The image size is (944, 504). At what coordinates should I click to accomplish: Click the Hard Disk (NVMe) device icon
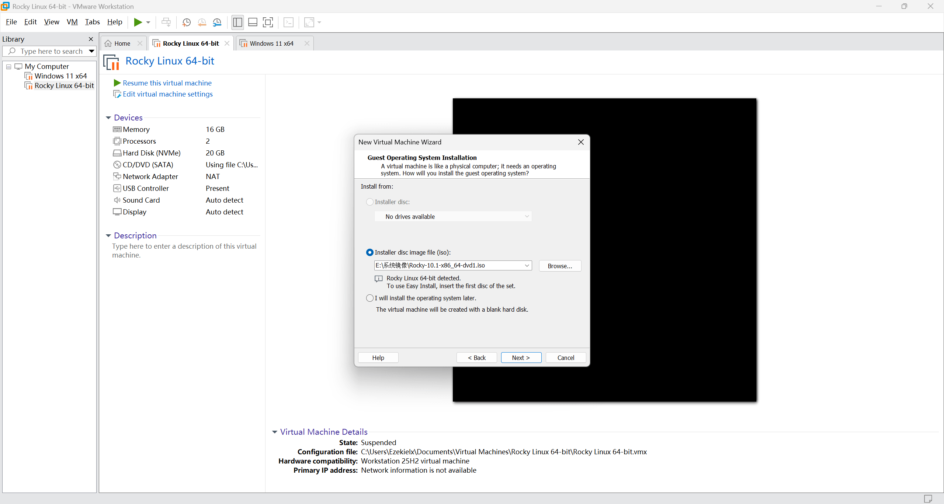click(x=117, y=153)
